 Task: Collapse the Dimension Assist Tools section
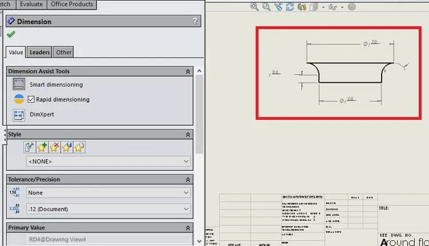[x=188, y=71]
